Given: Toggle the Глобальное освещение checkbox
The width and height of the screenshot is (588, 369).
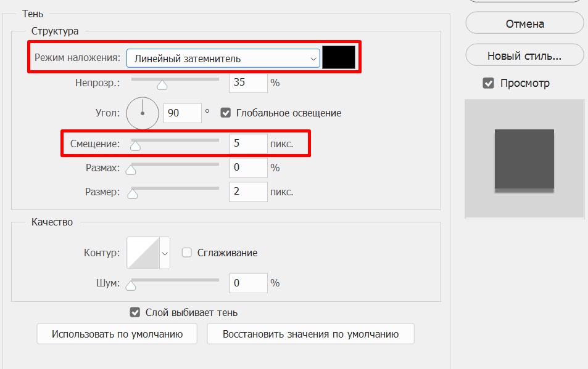Looking at the screenshot, I should point(225,113).
